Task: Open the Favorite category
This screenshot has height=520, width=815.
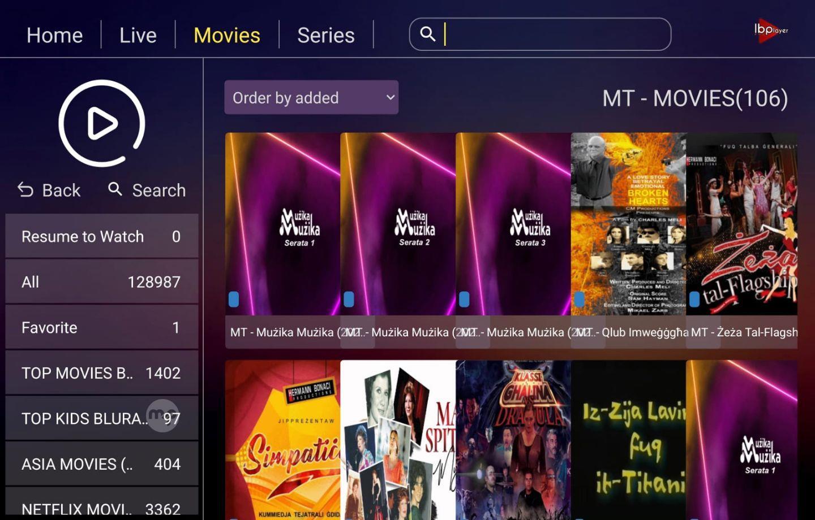Action: tap(102, 327)
